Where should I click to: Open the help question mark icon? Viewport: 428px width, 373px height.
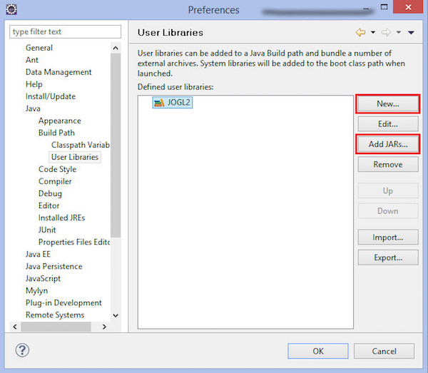click(x=22, y=350)
